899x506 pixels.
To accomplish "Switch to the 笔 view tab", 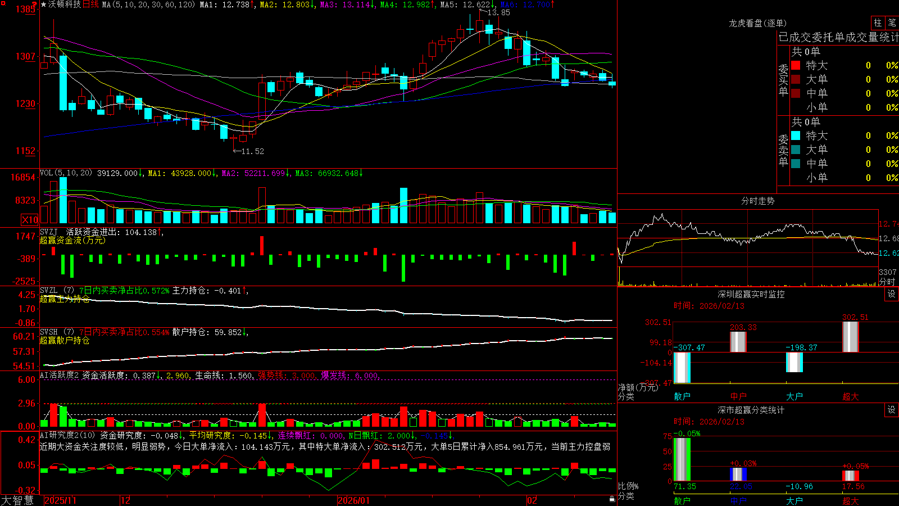I will [x=892, y=23].
